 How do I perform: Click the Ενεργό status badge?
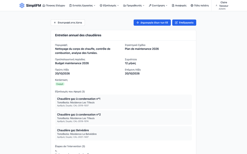click(60, 84)
